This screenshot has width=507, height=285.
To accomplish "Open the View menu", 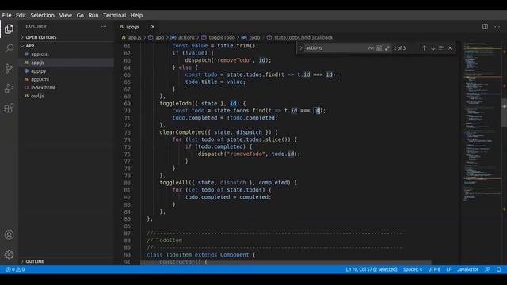I will tap(65, 15).
